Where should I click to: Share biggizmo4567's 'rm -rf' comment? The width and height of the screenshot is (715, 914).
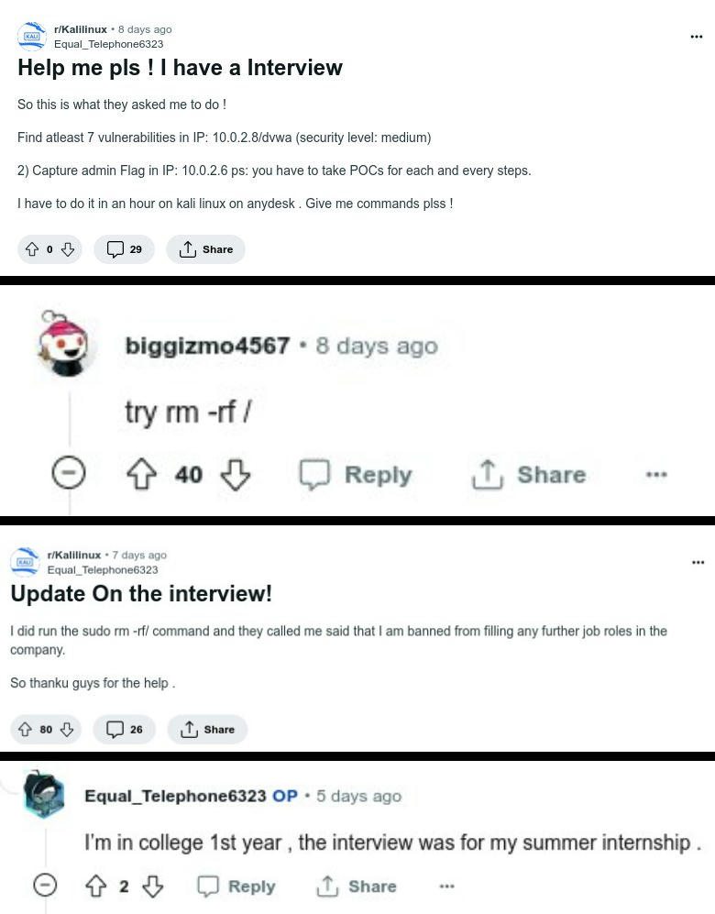(529, 474)
